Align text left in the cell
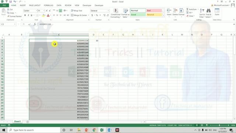This screenshot has height=133, width=236. click(x=54, y=15)
